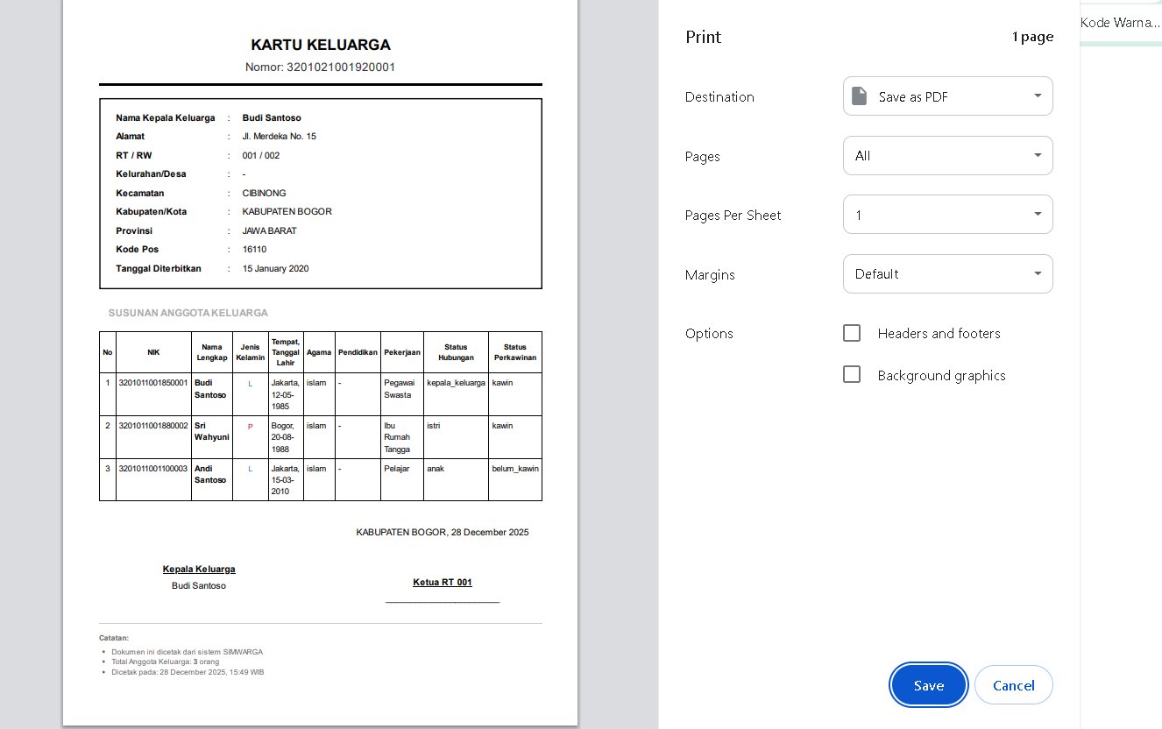Image resolution: width=1162 pixels, height=729 pixels.
Task: Click the underlined Kepala Keluarga signature heading
Action: coord(199,570)
